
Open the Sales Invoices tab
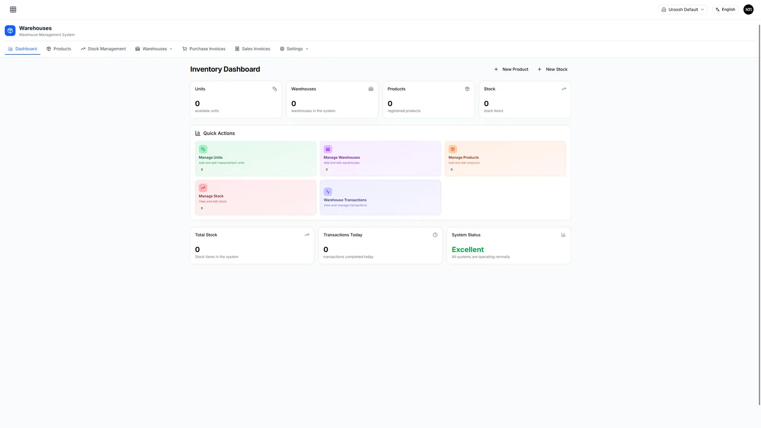pos(253,49)
